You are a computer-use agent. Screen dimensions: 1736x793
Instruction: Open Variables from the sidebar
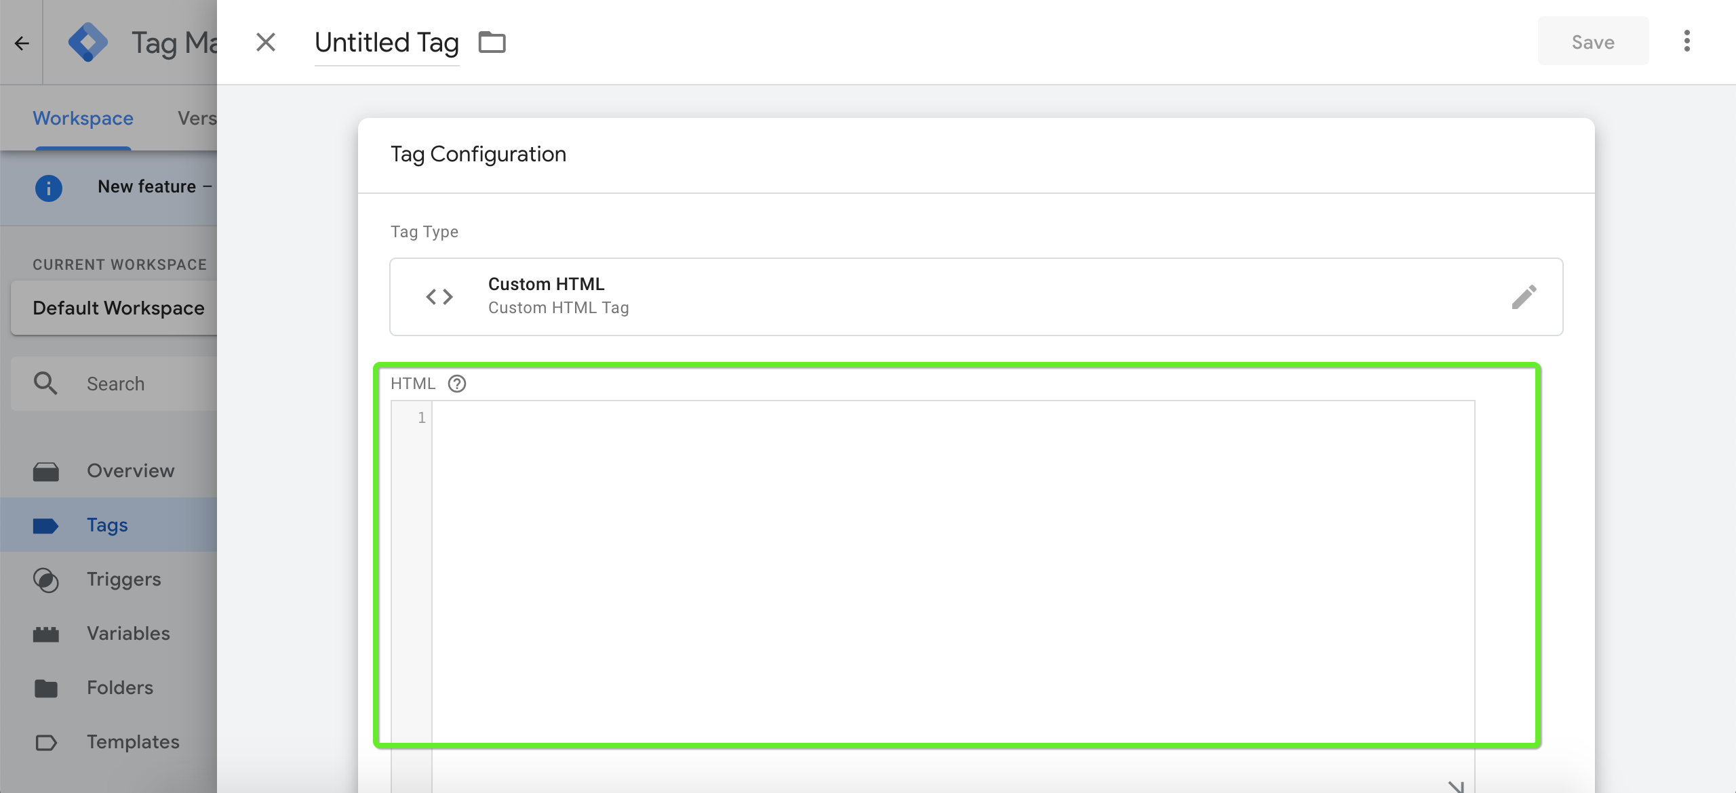(x=128, y=634)
